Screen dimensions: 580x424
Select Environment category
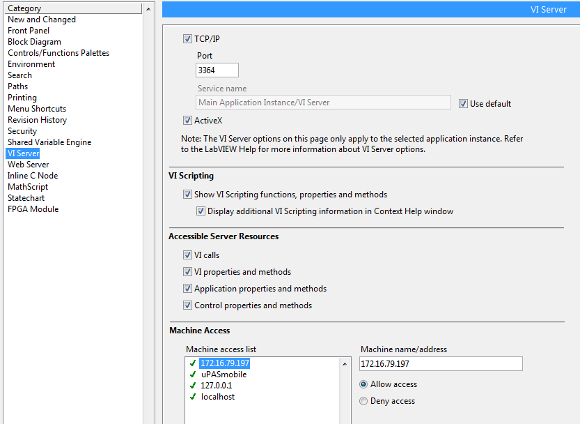tap(31, 64)
